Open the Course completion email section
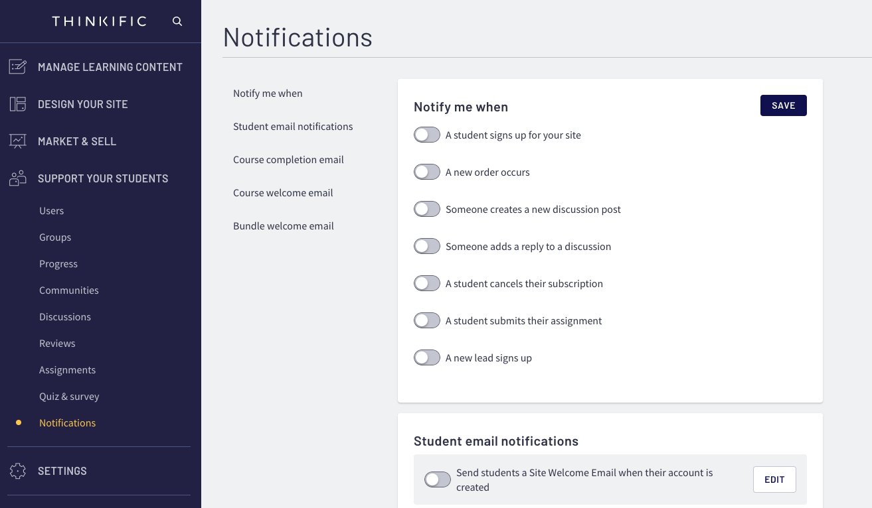This screenshot has height=508, width=872. (288, 159)
